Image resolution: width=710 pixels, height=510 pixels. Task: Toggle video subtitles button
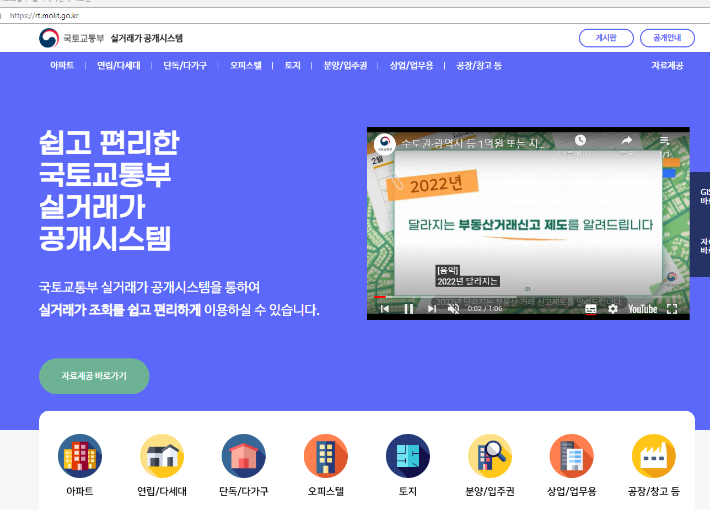point(591,309)
